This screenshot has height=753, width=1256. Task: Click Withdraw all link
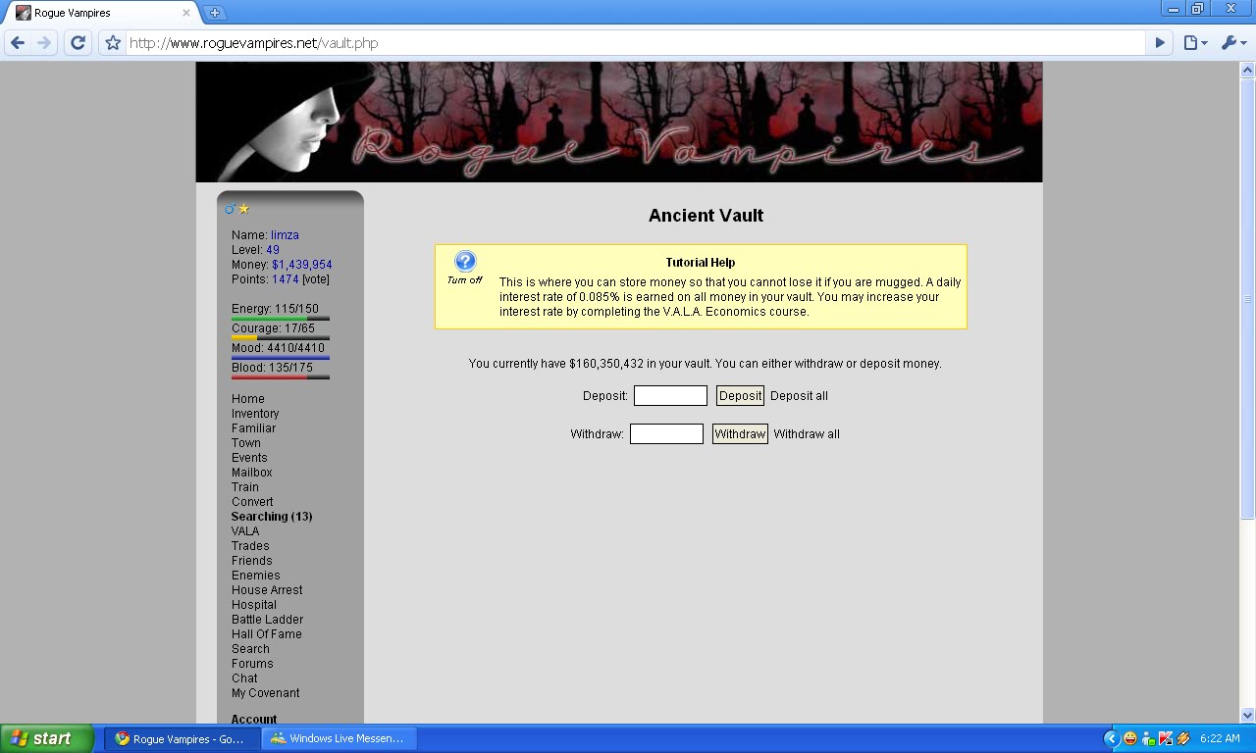807,434
